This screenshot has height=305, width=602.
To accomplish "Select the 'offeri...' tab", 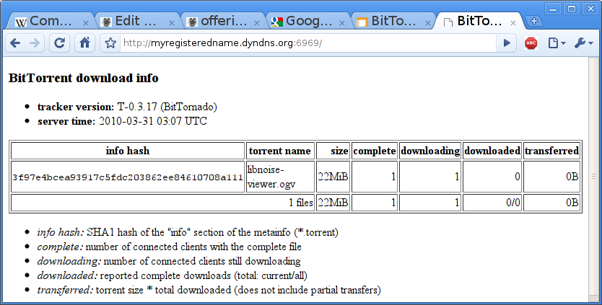I will click(220, 22).
